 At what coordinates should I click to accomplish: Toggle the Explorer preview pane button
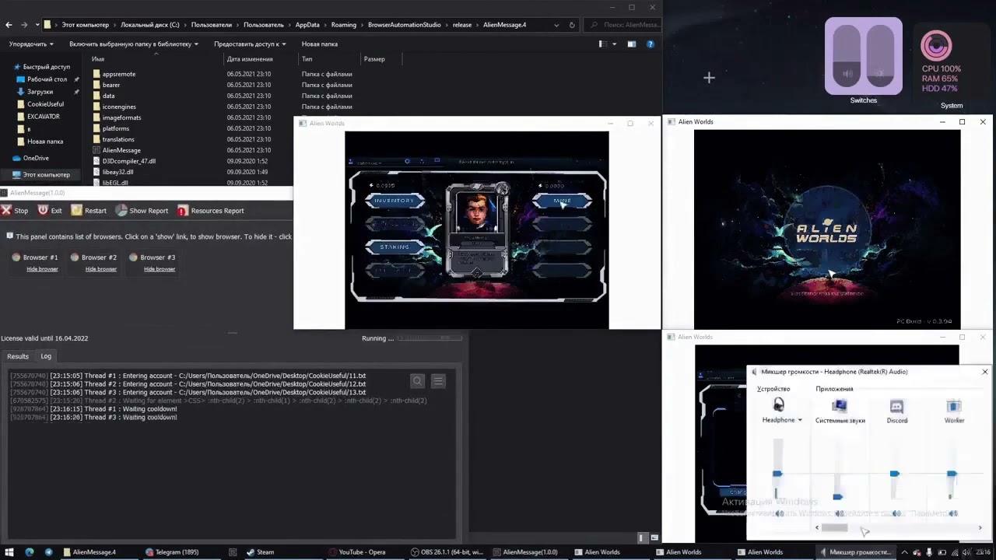pos(632,44)
